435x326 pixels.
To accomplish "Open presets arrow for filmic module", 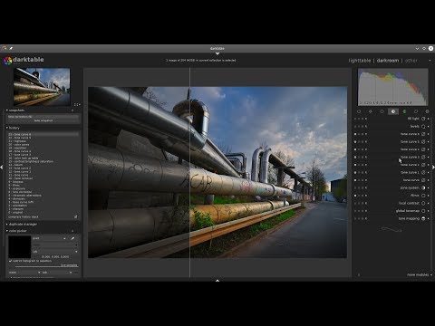I will tap(429, 196).
